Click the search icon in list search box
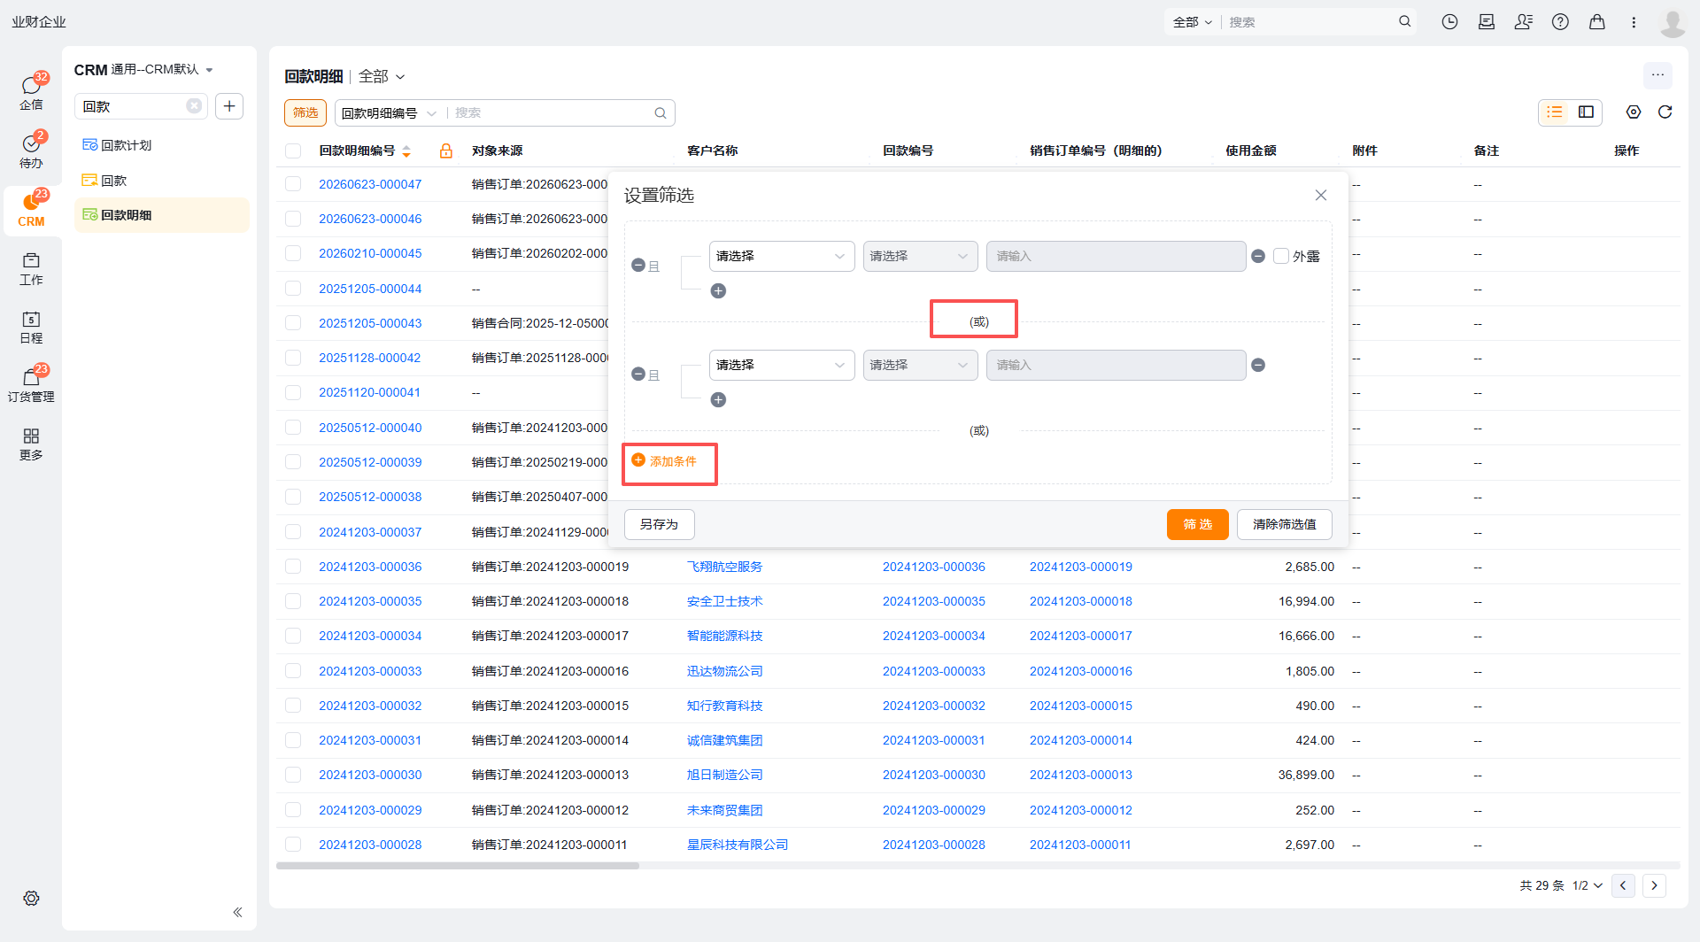This screenshot has height=942, width=1700. [x=660, y=113]
